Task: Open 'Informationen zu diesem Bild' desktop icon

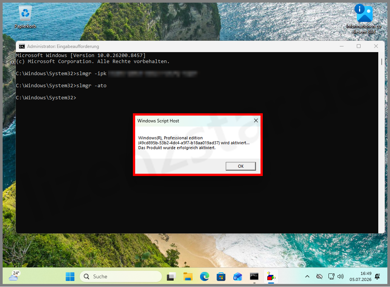Action: [x=364, y=19]
